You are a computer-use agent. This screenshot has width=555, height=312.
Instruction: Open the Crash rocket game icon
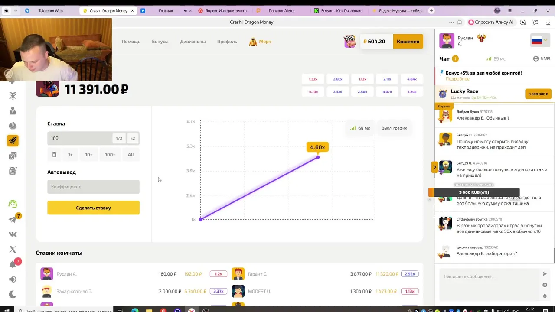click(x=13, y=140)
